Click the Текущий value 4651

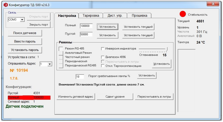(x=200, y=21)
